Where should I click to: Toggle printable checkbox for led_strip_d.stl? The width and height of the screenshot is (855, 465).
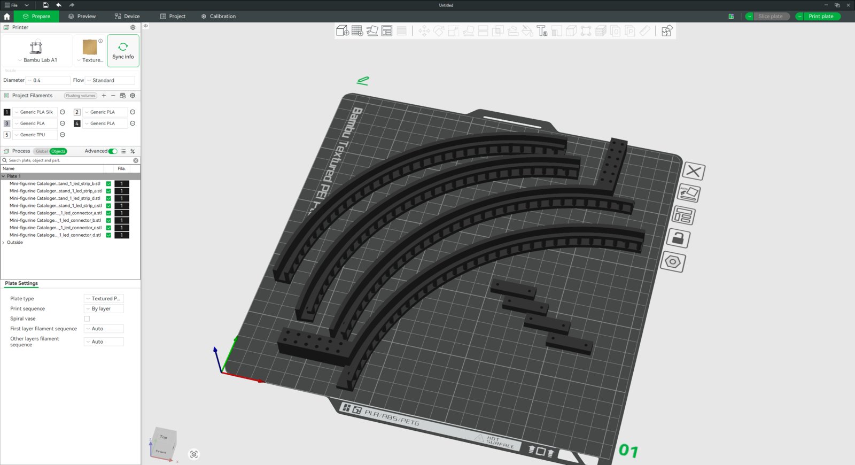pos(108,198)
